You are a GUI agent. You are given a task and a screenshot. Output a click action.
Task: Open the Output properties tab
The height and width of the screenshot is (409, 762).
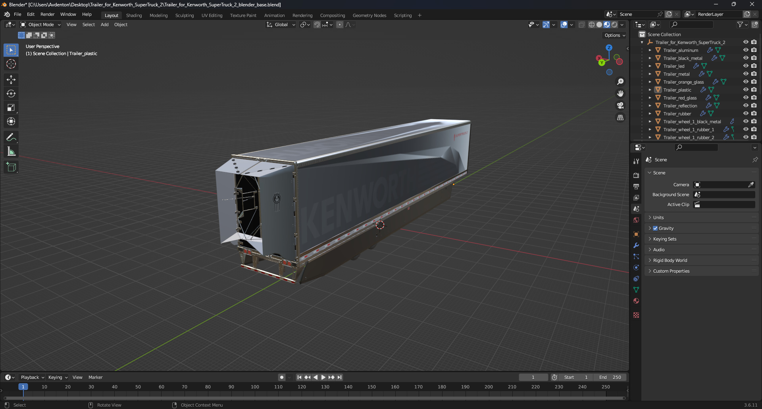click(636, 186)
